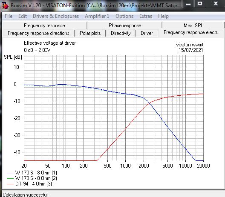The width and height of the screenshot is (225, 197).
Task: Click the Boxsim application icon in title bar
Action: (x=5, y=6)
